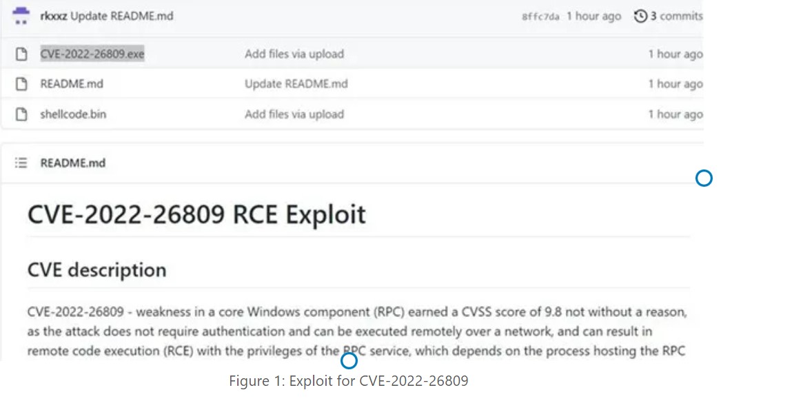Click blue circle marker at right edge

pos(704,178)
